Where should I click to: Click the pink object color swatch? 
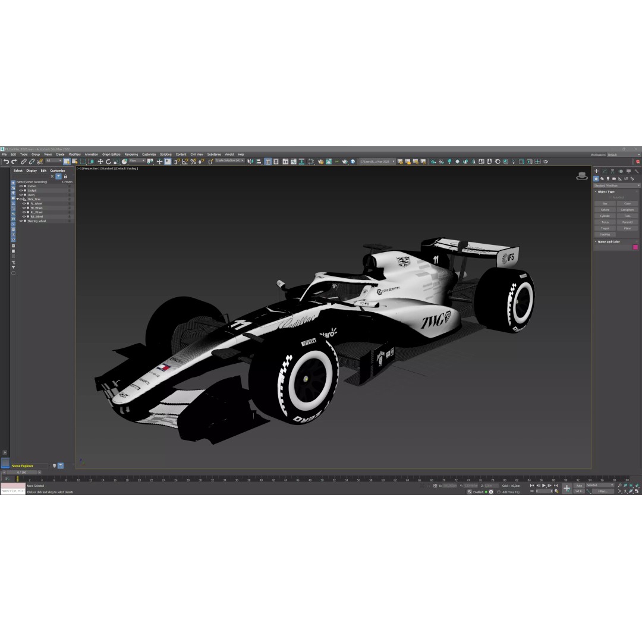point(635,247)
